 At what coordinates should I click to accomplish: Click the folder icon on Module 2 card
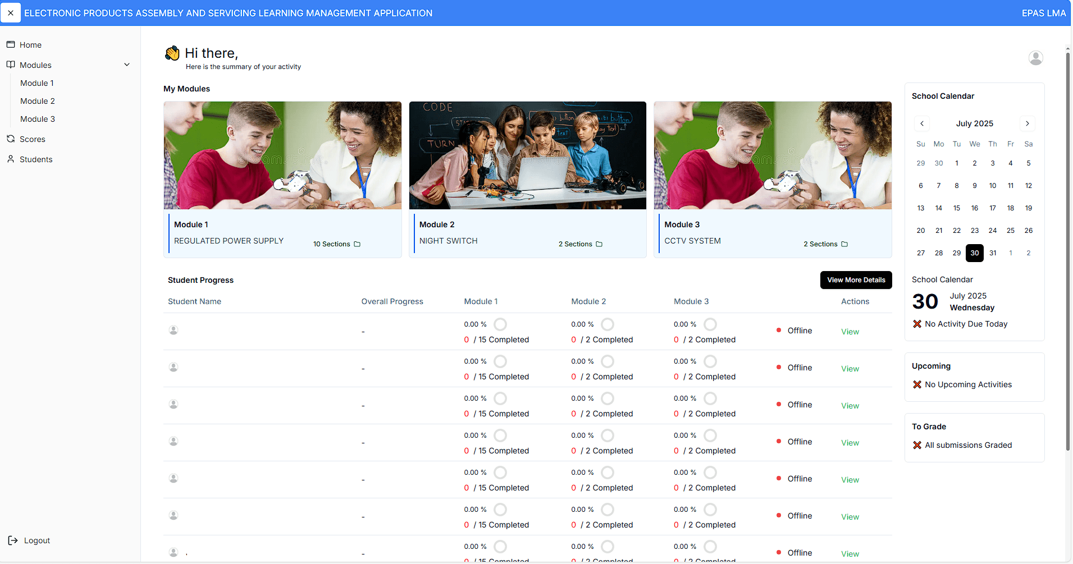[599, 244]
